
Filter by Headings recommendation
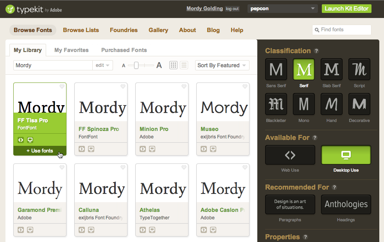pos(346,204)
